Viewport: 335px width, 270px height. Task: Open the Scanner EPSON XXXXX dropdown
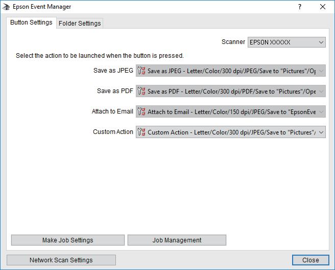[286, 42]
